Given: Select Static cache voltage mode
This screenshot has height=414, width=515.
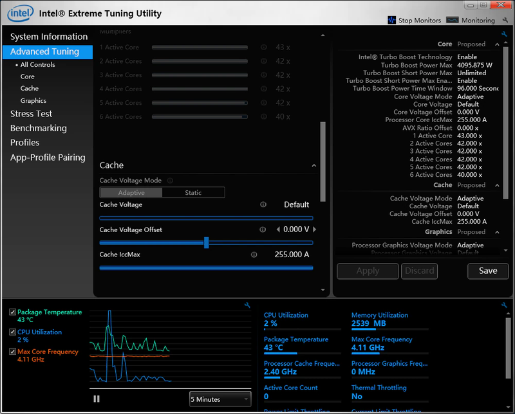Looking at the screenshot, I should [193, 193].
